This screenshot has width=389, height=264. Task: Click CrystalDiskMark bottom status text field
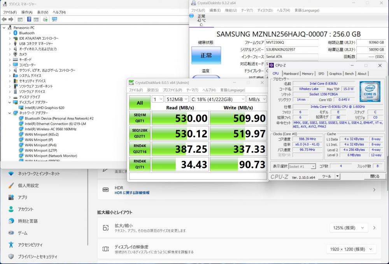coord(198,176)
